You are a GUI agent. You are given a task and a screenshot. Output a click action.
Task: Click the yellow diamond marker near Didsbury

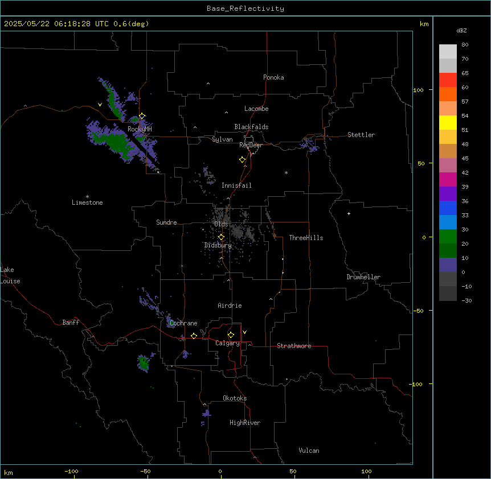click(x=221, y=237)
